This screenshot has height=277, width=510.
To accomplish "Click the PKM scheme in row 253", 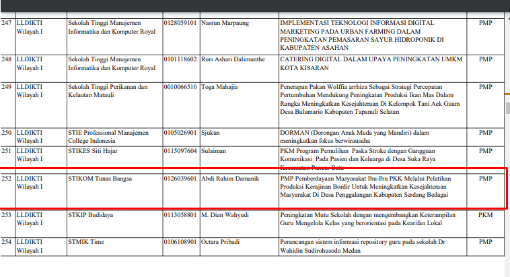I will pos(485,215).
